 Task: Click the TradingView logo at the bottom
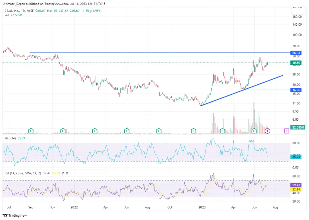pos(14,215)
